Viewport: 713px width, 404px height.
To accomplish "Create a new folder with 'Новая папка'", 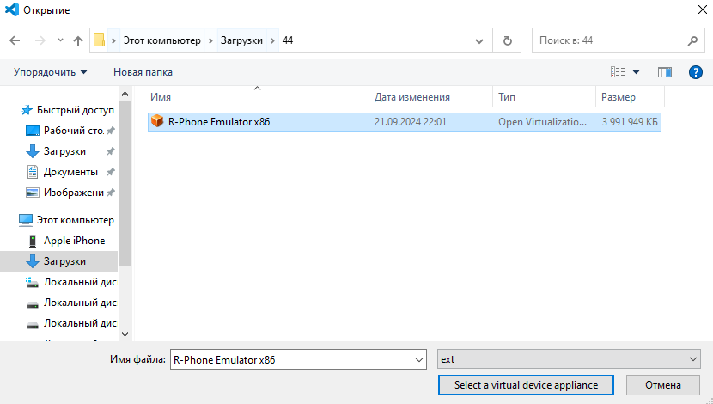I will (x=143, y=72).
